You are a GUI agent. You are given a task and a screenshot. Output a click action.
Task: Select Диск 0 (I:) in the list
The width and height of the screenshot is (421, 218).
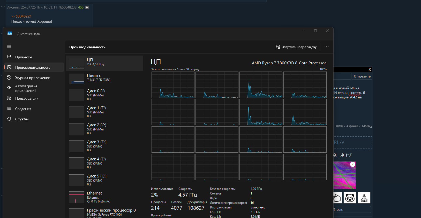pyautogui.click(x=105, y=95)
